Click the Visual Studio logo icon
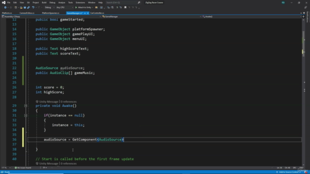 tap(3, 2)
